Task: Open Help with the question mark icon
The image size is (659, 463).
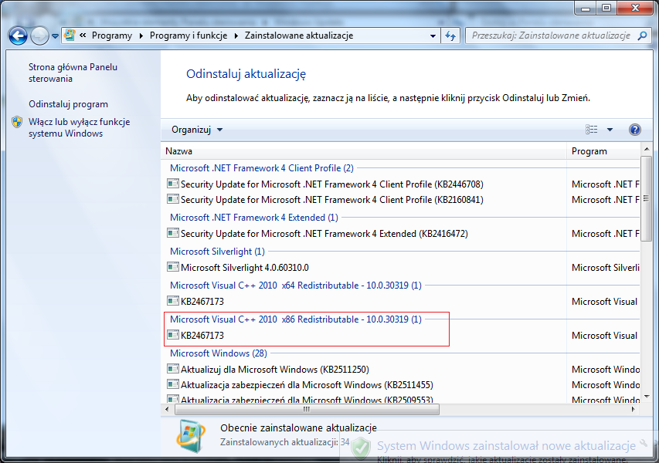Action: (x=634, y=130)
